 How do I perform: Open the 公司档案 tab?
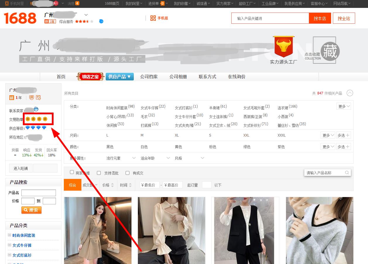[x=149, y=77]
